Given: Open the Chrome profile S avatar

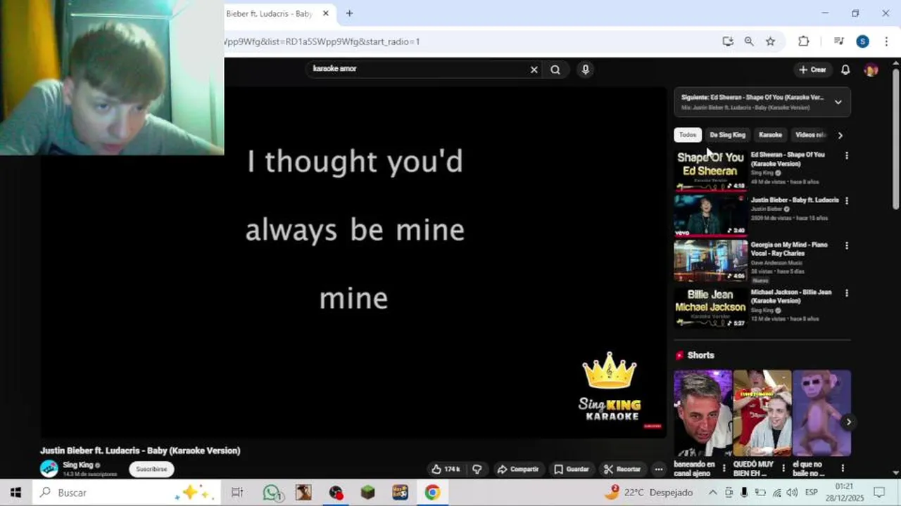Looking at the screenshot, I should (862, 41).
